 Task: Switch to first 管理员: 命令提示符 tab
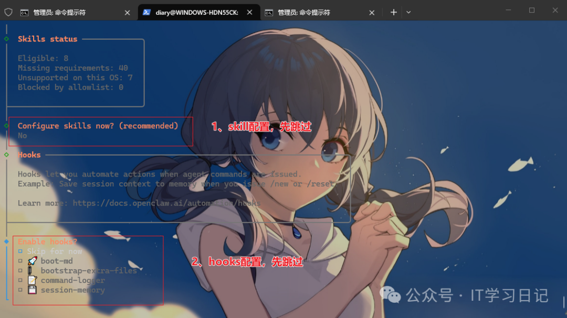coord(75,12)
